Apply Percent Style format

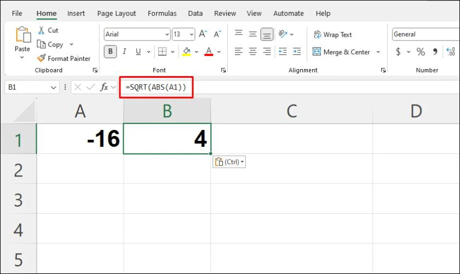421,52
